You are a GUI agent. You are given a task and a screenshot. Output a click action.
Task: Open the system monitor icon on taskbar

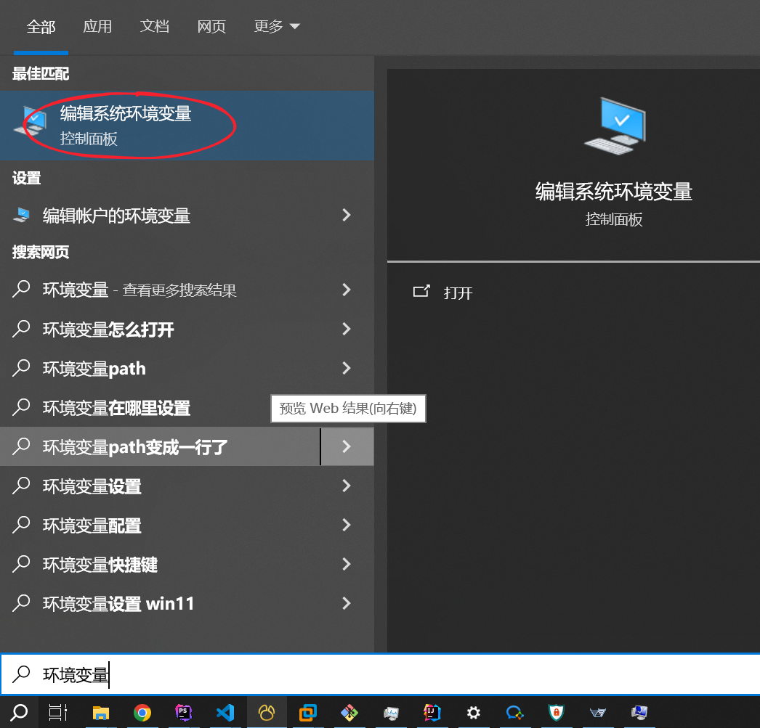[x=391, y=713]
